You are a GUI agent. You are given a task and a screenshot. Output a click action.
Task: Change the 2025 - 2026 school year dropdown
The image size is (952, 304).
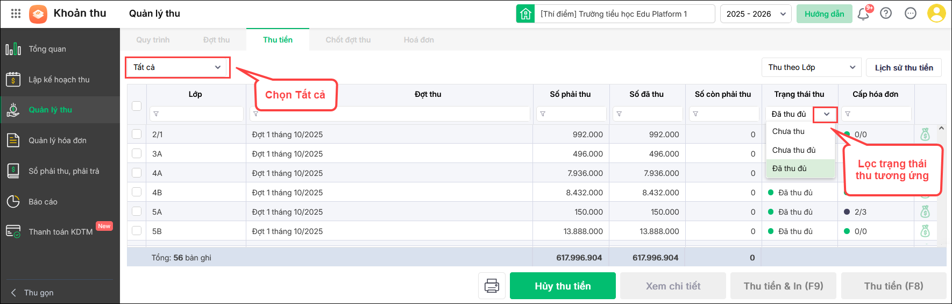click(756, 14)
